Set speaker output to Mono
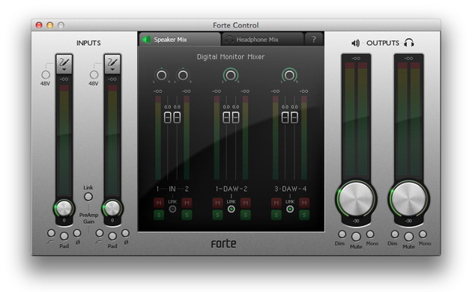The height and width of the screenshot is (292, 472). pos(370,234)
